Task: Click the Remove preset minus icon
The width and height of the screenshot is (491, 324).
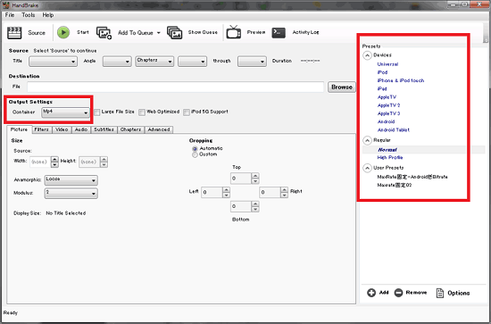Action: [398, 293]
